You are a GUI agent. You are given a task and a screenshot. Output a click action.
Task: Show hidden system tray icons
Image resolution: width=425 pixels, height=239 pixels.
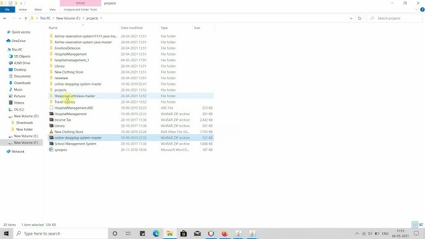click(x=357, y=233)
